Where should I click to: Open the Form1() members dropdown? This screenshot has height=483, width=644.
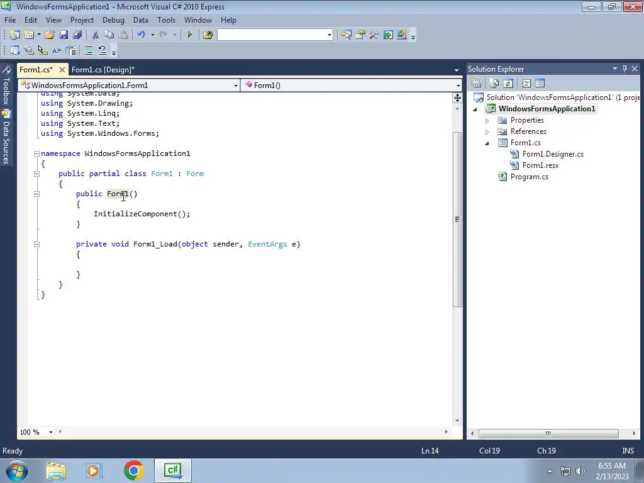pos(458,86)
